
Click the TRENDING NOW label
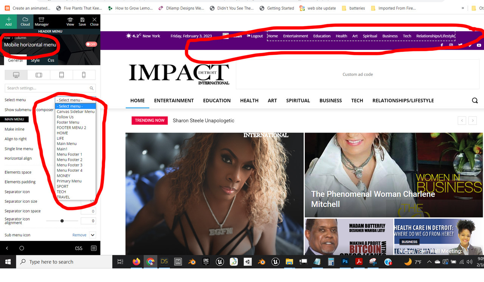(150, 120)
